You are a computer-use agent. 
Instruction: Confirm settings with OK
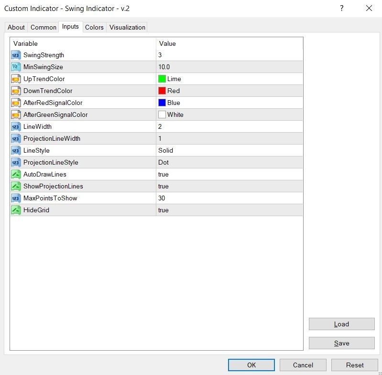click(x=251, y=365)
